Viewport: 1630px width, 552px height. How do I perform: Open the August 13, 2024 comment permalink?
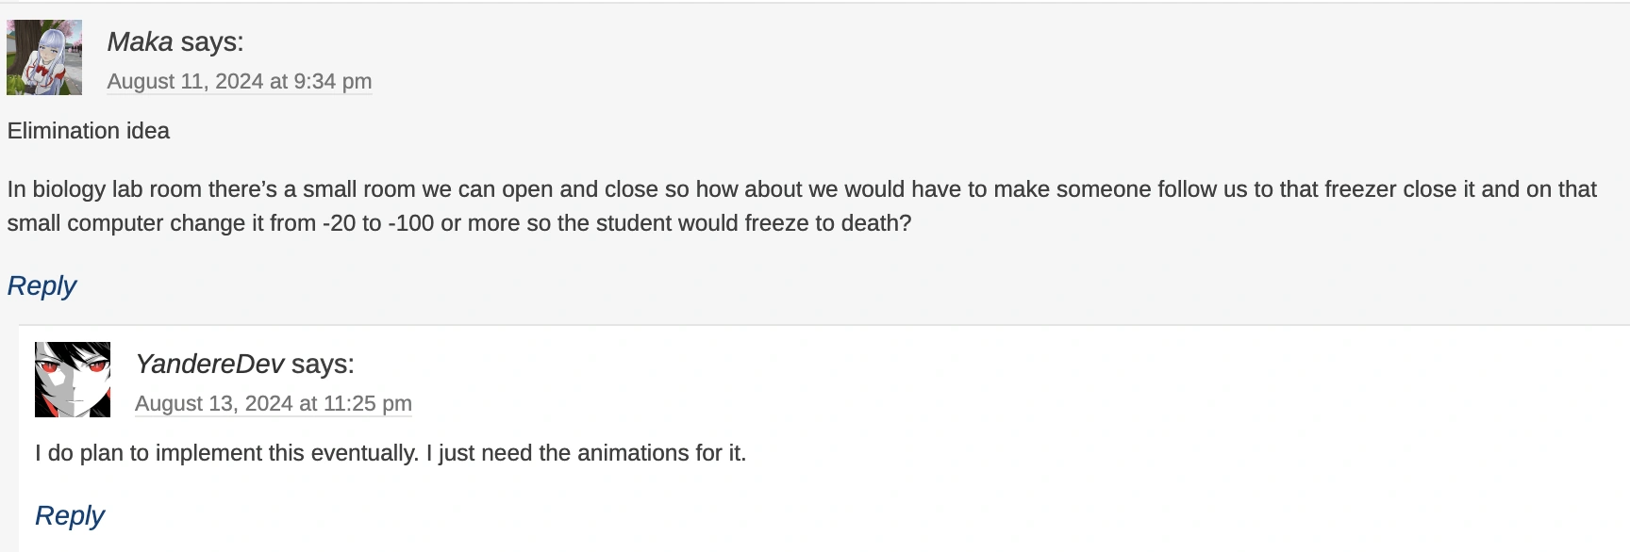(x=274, y=404)
